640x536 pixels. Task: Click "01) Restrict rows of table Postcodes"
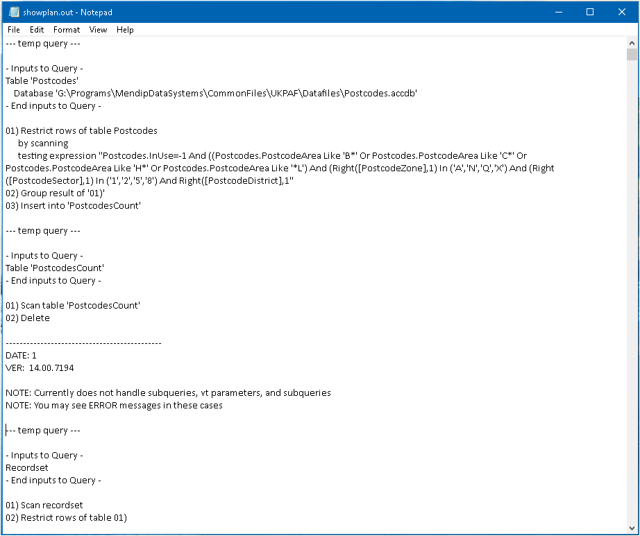click(81, 131)
